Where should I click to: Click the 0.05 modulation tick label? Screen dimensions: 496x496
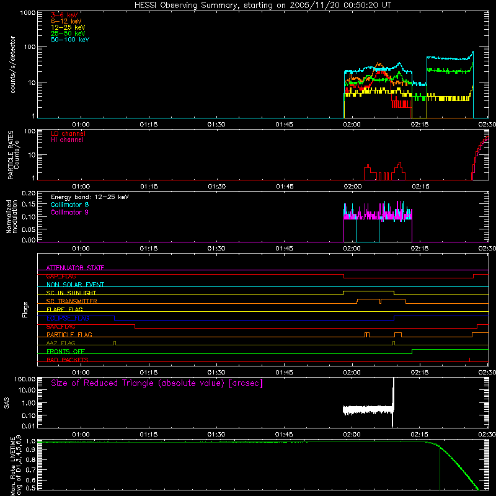(x=29, y=229)
